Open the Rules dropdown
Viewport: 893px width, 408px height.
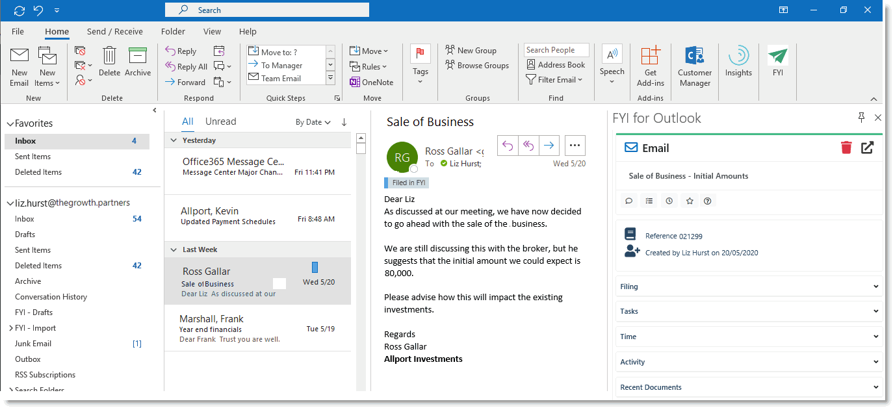(x=368, y=66)
